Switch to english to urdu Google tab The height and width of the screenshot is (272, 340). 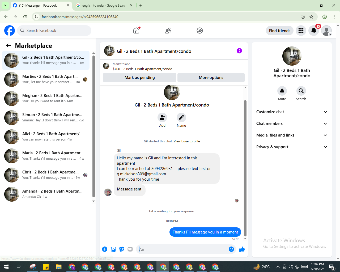104,6
